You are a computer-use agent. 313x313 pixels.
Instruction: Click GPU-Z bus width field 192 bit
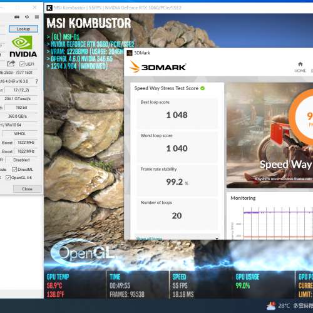tap(21, 108)
